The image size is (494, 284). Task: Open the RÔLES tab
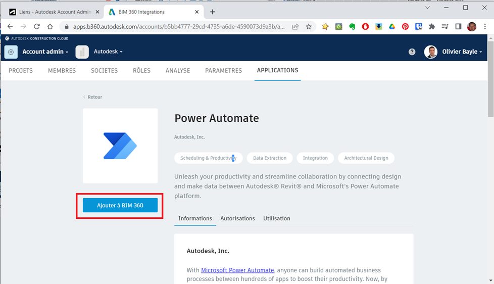coord(142,71)
